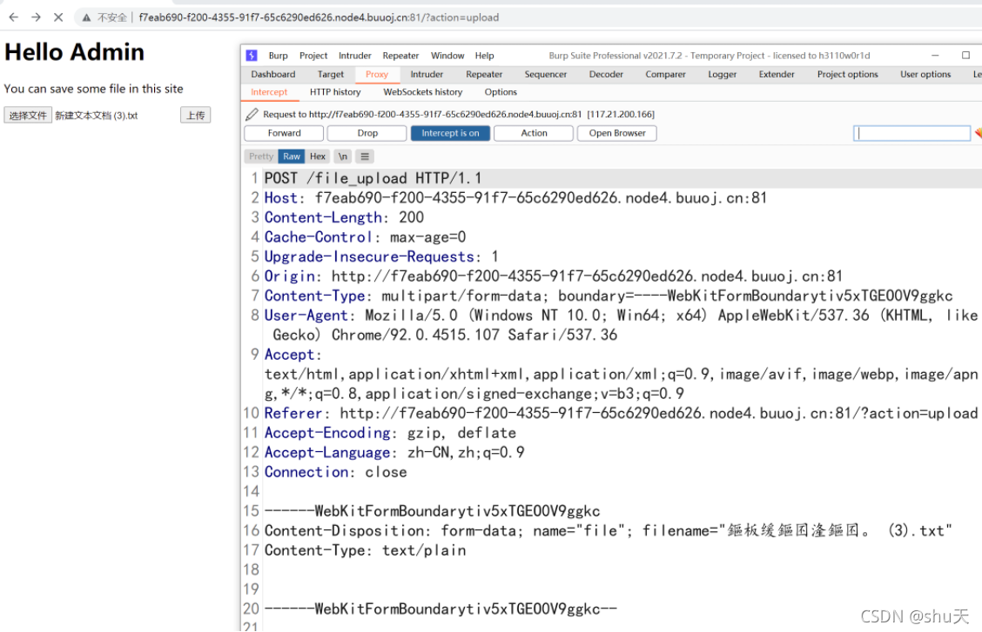Click the Cache-Control header line

[x=365, y=237]
